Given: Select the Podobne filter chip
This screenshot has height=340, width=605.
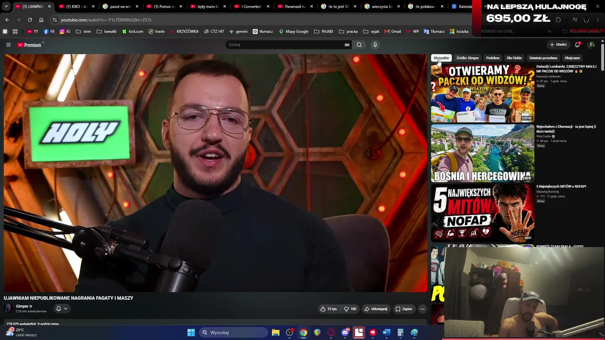Looking at the screenshot, I should (493, 58).
